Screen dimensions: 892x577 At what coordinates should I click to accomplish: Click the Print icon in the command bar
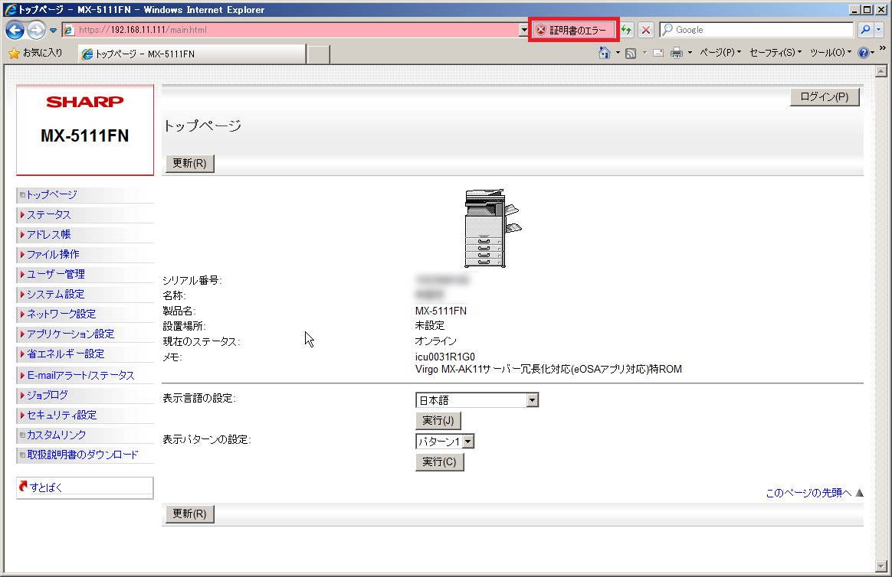pyautogui.click(x=677, y=53)
